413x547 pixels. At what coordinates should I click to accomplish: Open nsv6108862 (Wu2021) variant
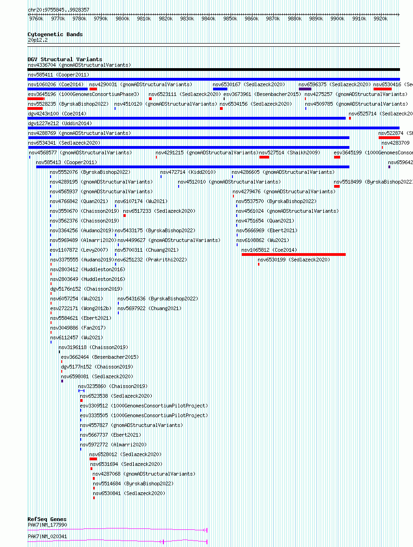[263, 241]
